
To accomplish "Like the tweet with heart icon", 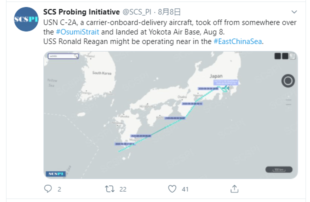I will tap(172, 189).
